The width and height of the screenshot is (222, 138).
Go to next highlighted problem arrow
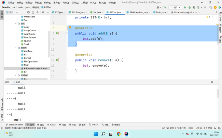coord(216,17)
